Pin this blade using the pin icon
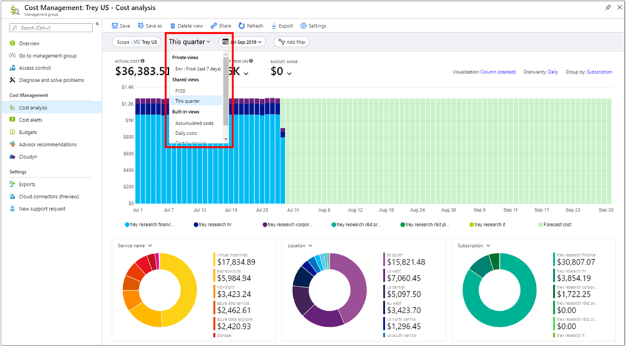The width and height of the screenshot is (626, 346). point(608,8)
